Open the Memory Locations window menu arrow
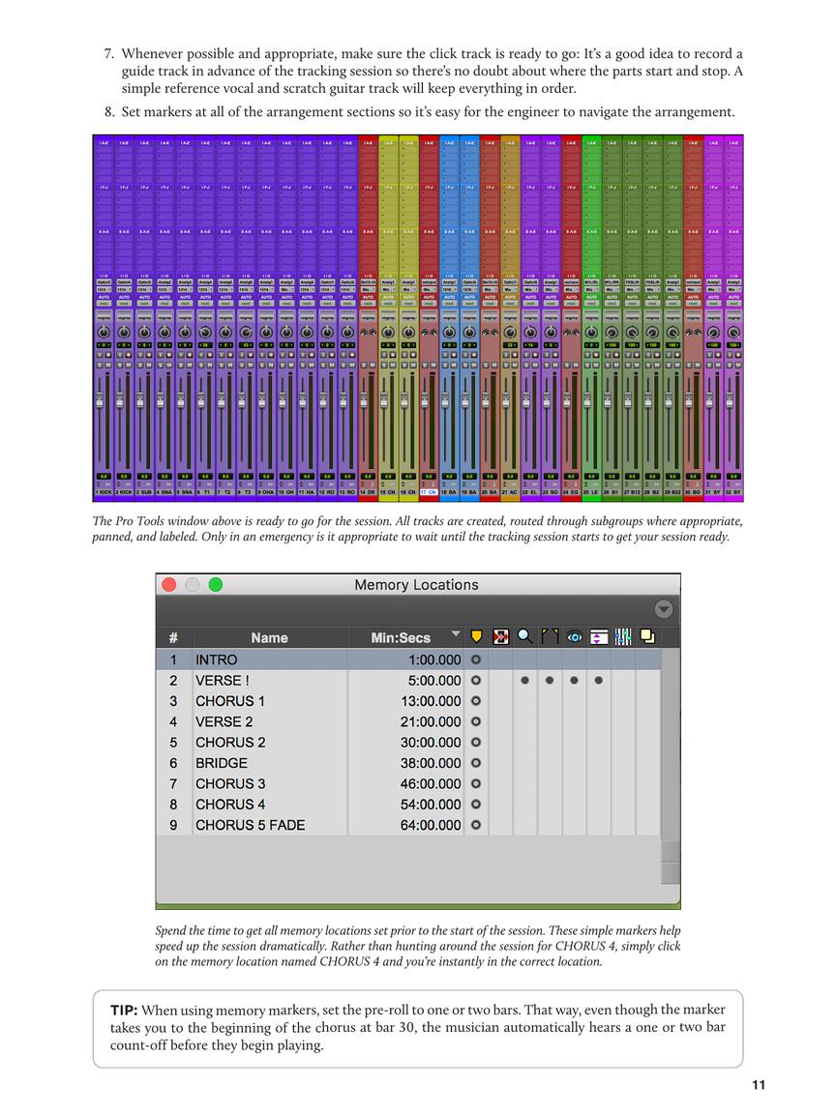This screenshot has height=1114, width=836. [x=663, y=609]
